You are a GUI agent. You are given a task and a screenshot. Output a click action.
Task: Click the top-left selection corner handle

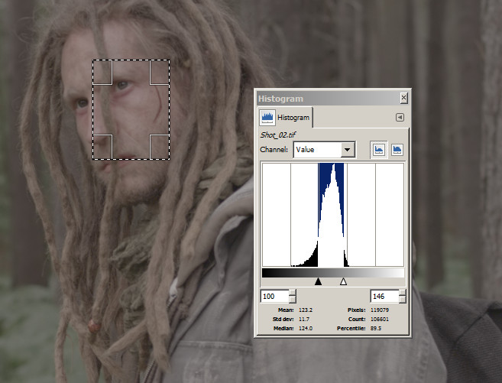pos(102,71)
